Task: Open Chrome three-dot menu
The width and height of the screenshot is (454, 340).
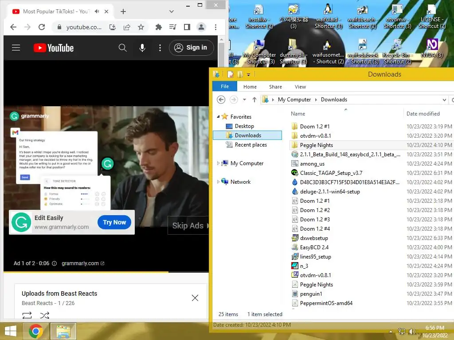Action: coord(216,27)
